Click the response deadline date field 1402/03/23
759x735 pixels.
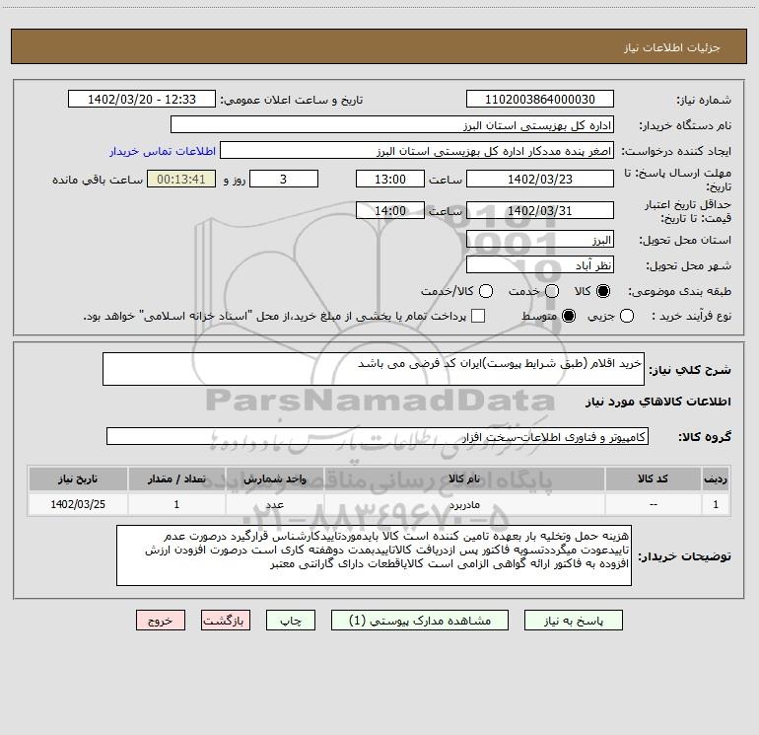click(x=540, y=180)
